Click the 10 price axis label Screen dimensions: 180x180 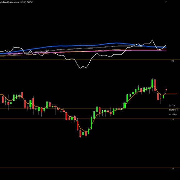172,168
